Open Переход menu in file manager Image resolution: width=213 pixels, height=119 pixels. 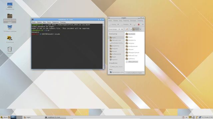click(x=126, y=20)
